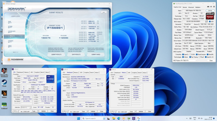The image size is (217, 121).
Task: Click the Bus Interface question mark in GPU-Z
Action: click(214, 27)
